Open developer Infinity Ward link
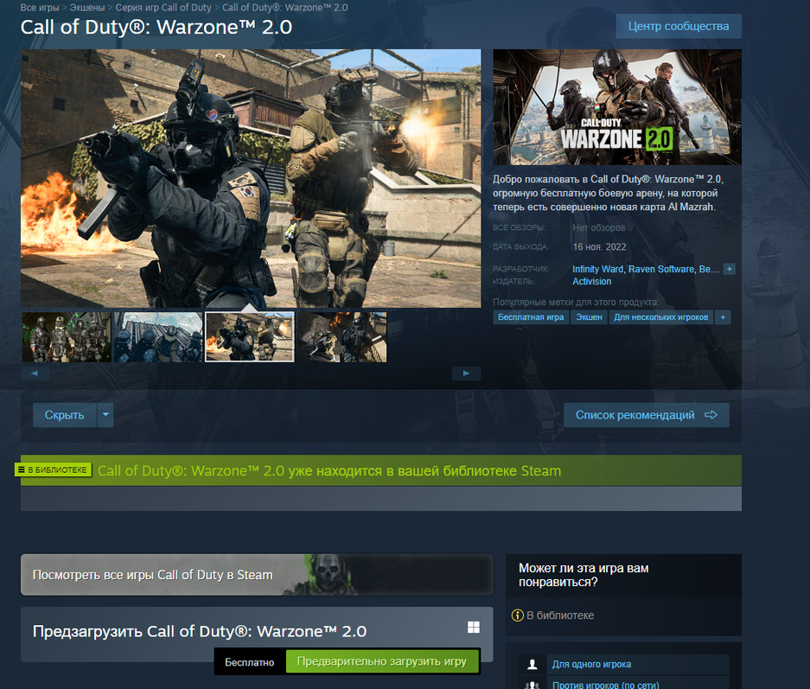This screenshot has height=689, width=810. tap(597, 269)
